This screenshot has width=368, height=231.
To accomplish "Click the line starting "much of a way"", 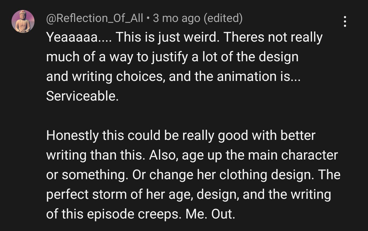I will [172, 57].
